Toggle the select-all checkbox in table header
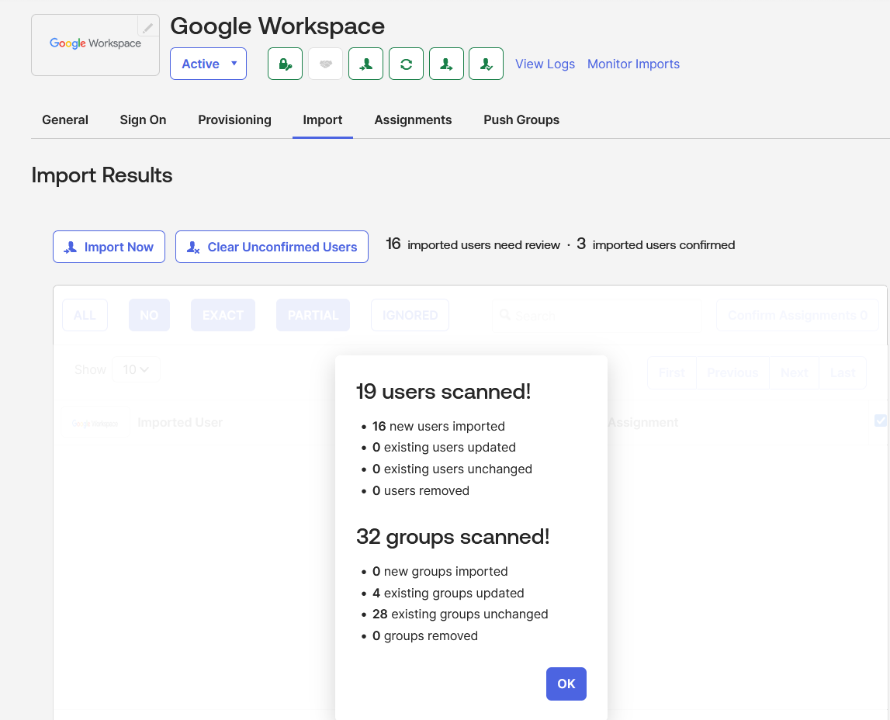This screenshot has width=890, height=720. click(x=880, y=421)
